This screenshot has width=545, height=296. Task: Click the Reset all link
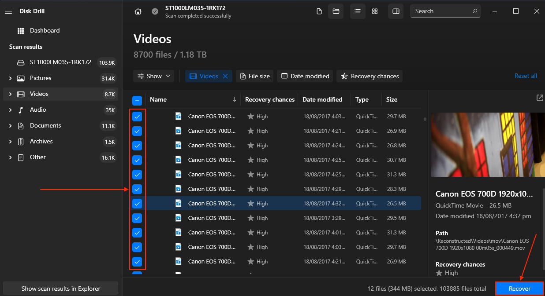[x=526, y=76]
